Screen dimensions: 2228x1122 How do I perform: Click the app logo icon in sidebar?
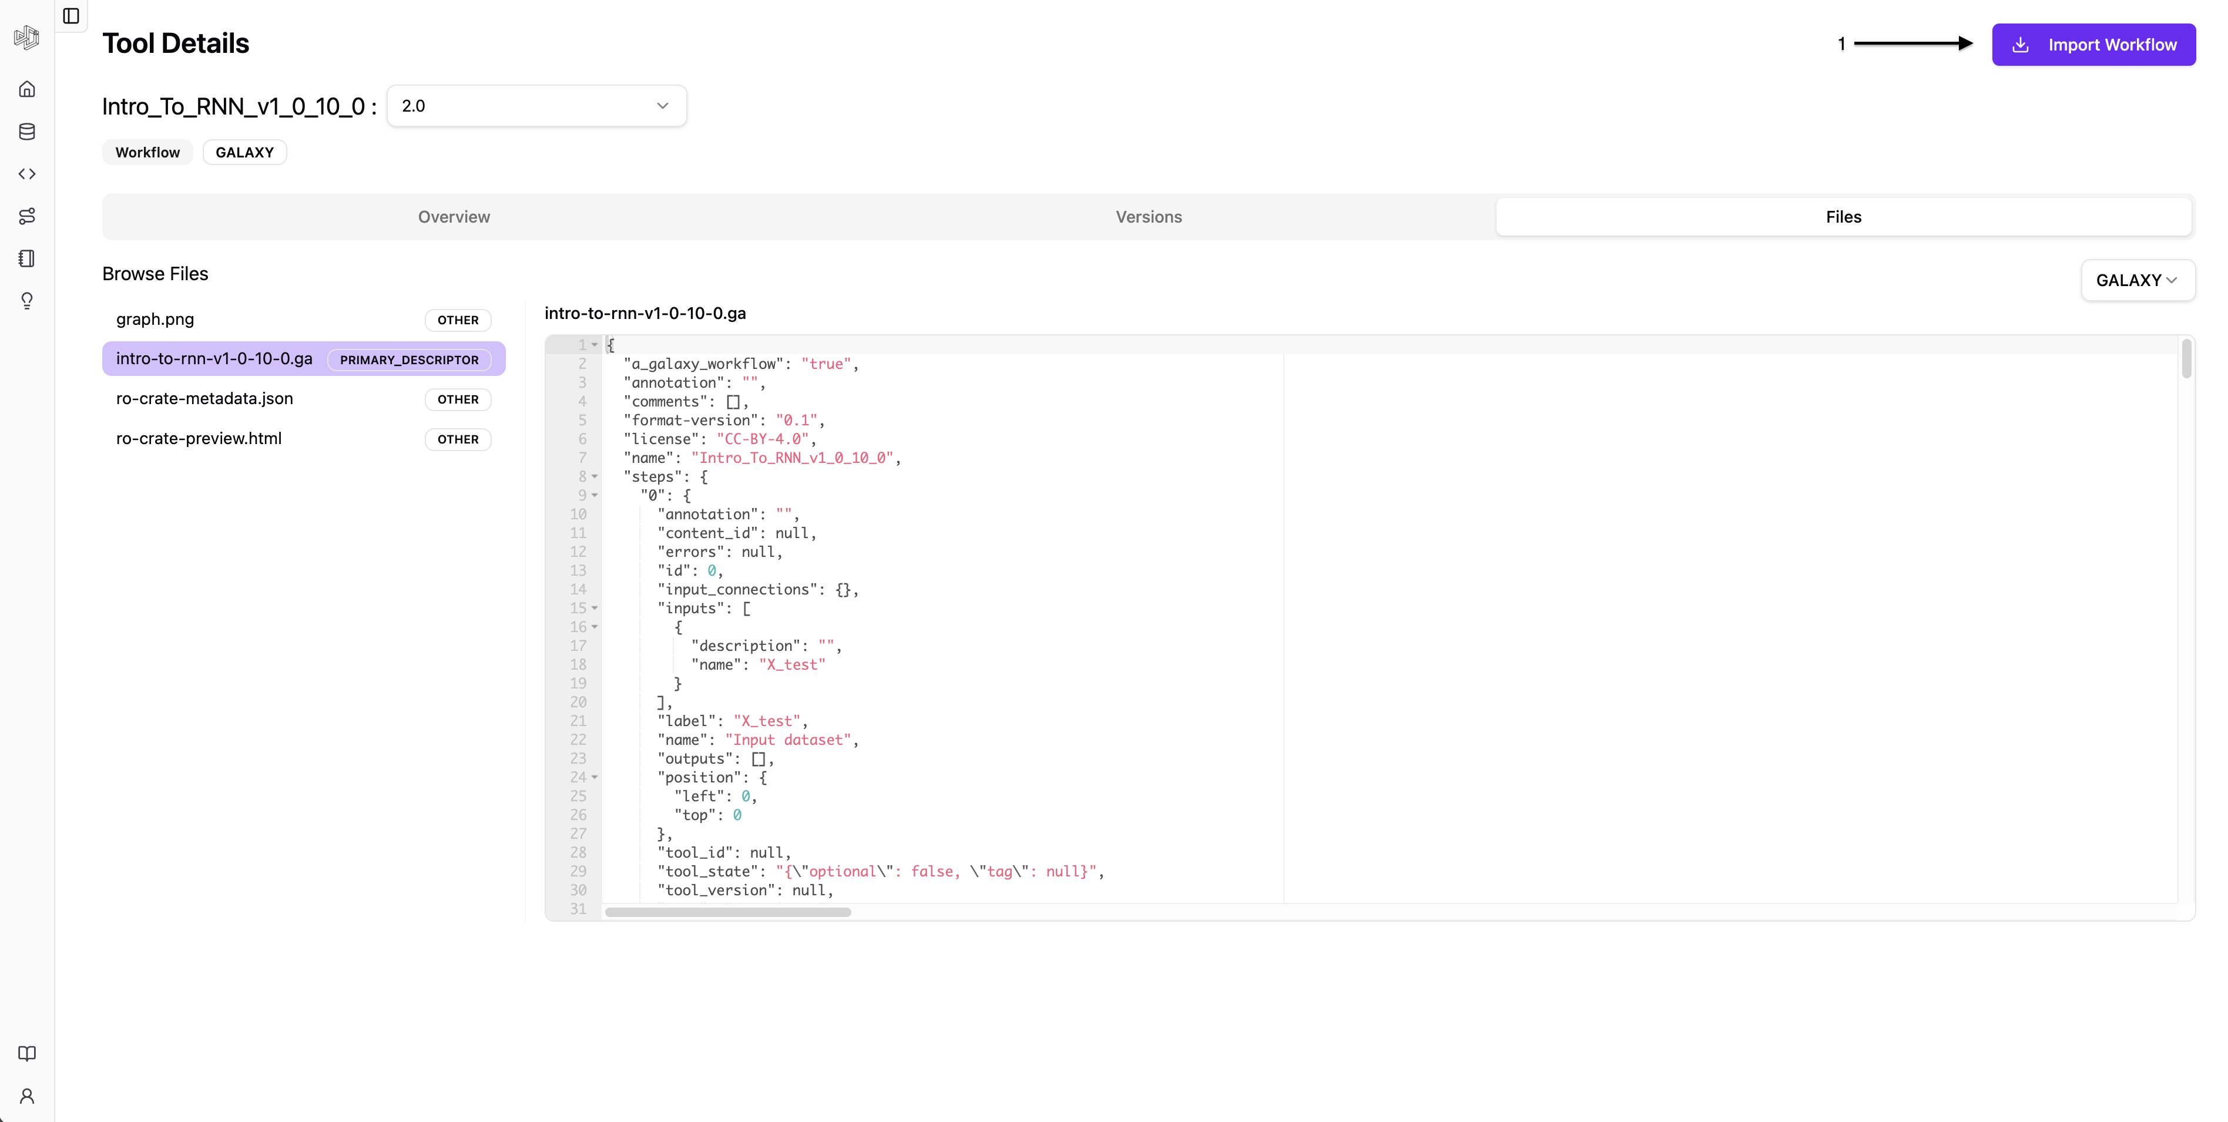(x=27, y=37)
